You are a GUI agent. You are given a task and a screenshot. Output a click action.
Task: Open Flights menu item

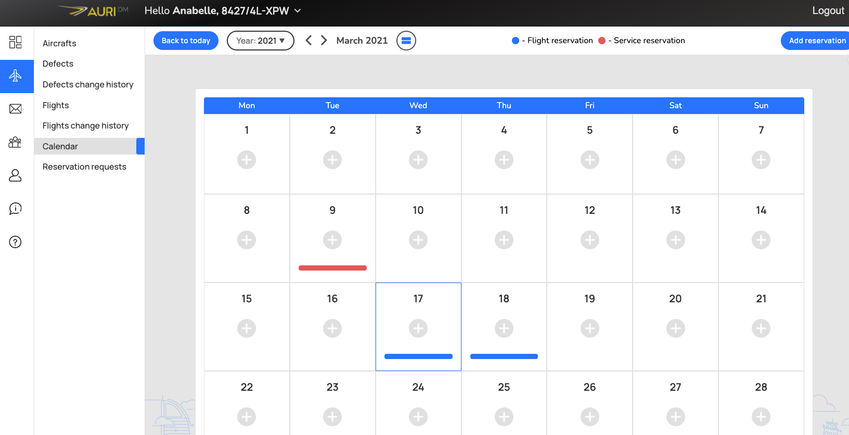[x=56, y=105]
